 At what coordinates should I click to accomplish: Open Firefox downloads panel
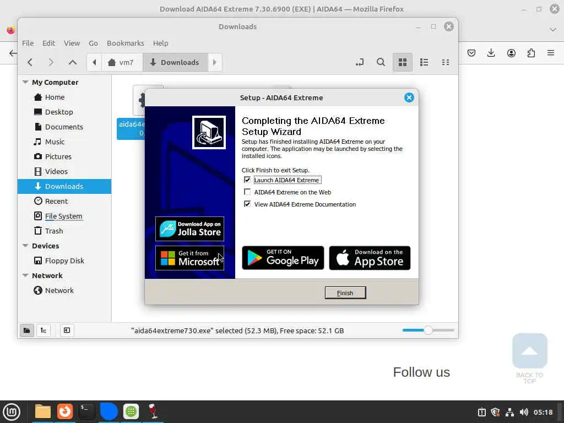[x=491, y=53]
